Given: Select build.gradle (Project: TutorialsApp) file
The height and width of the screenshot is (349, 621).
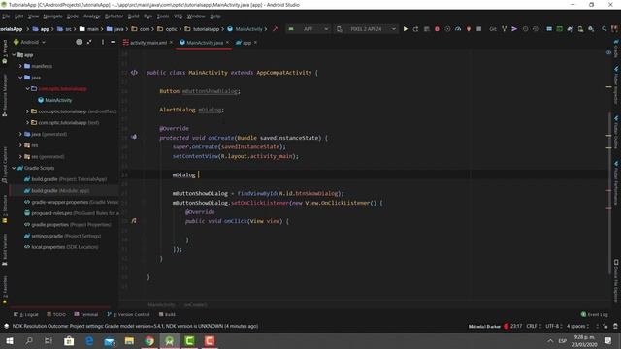Looking at the screenshot, I should (69, 179).
